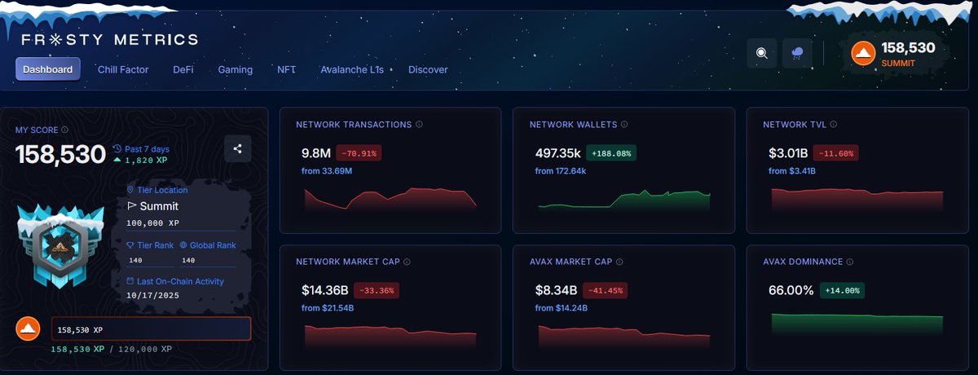The image size is (978, 375).
Task: Click the -70.91% change badge
Action: [359, 152]
